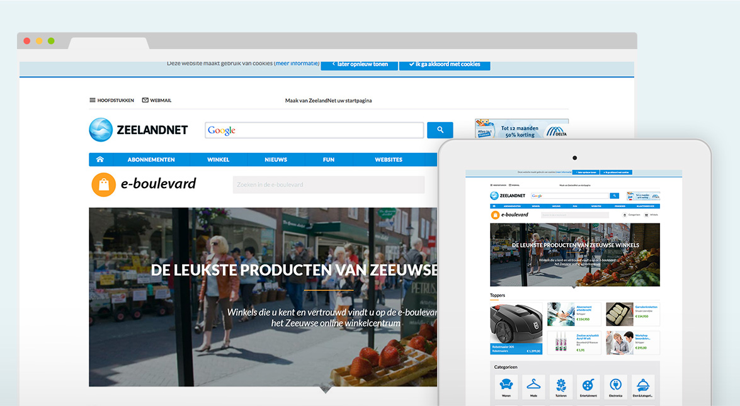740x406 pixels.
Task: Click into the Google search field
Action: pos(314,130)
